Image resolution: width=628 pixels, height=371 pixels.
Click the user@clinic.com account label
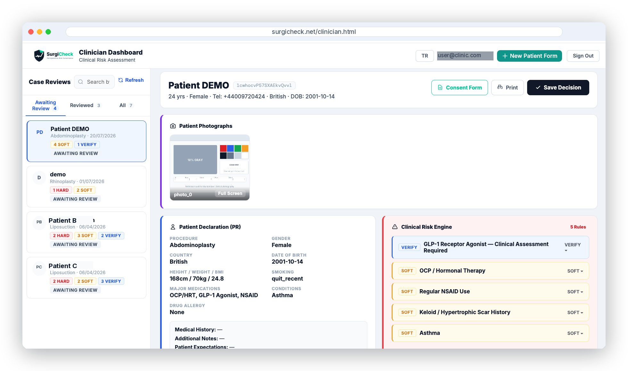[x=465, y=56]
